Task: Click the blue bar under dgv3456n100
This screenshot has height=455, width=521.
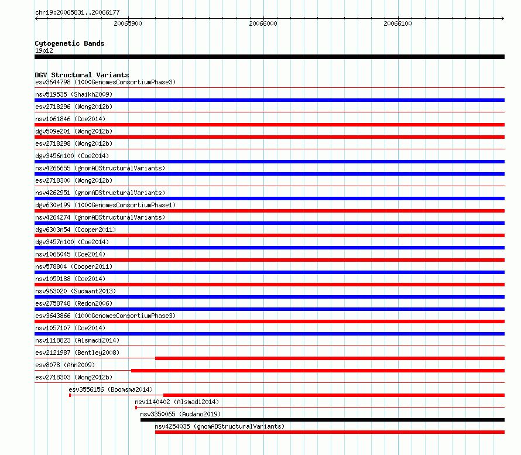Action: click(269, 162)
